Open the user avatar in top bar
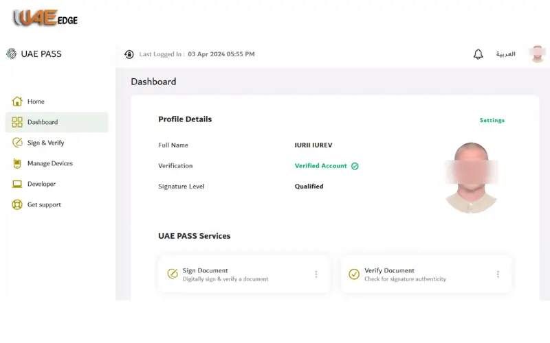The height and width of the screenshot is (343, 550). [537, 54]
